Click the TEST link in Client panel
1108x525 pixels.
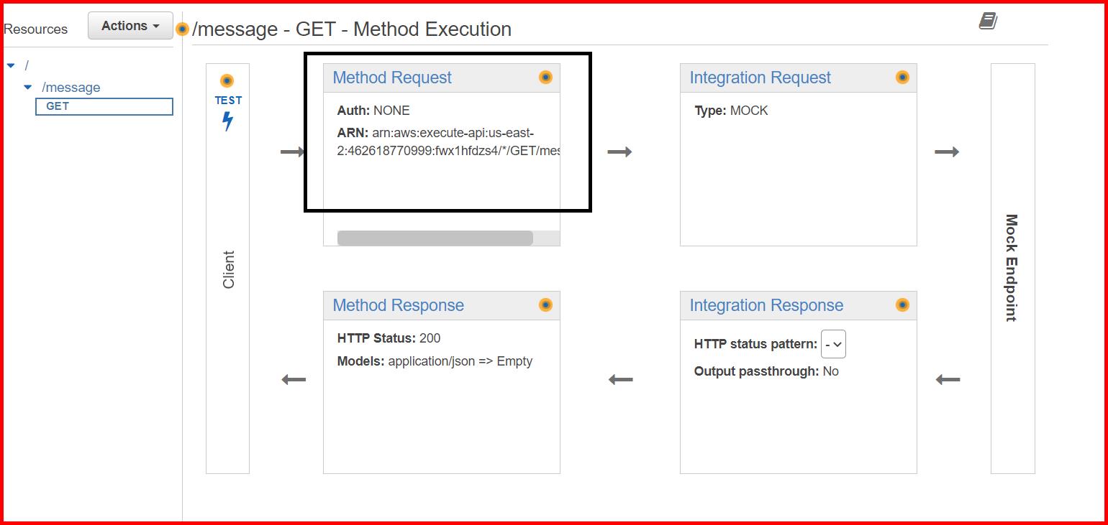pos(228,101)
